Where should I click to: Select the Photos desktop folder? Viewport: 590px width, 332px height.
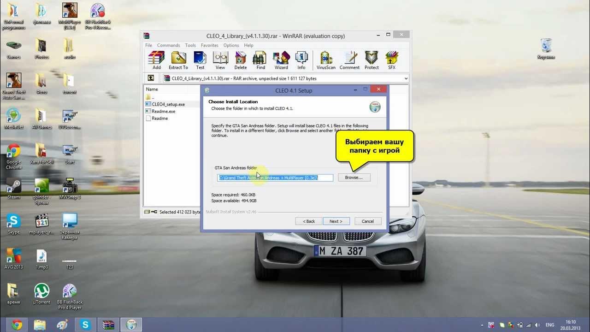point(42,48)
